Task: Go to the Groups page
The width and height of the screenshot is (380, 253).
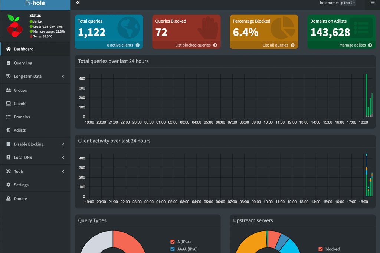Action: pyautogui.click(x=35, y=90)
